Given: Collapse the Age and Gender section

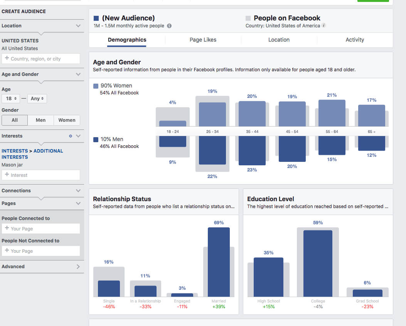Looking at the screenshot, I should 78,74.
